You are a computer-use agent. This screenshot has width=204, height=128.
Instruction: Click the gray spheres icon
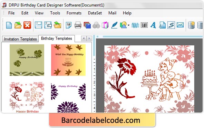click(96, 25)
